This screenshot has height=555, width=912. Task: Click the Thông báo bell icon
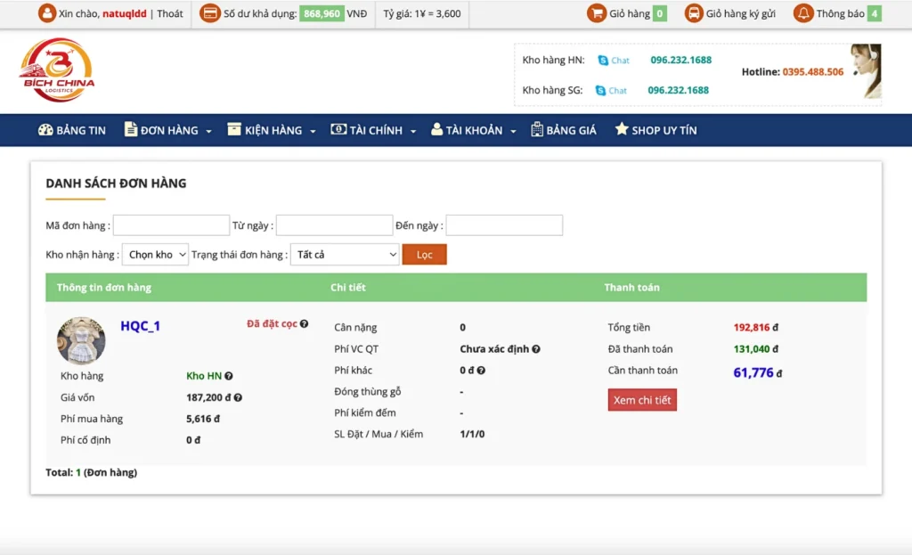click(803, 13)
